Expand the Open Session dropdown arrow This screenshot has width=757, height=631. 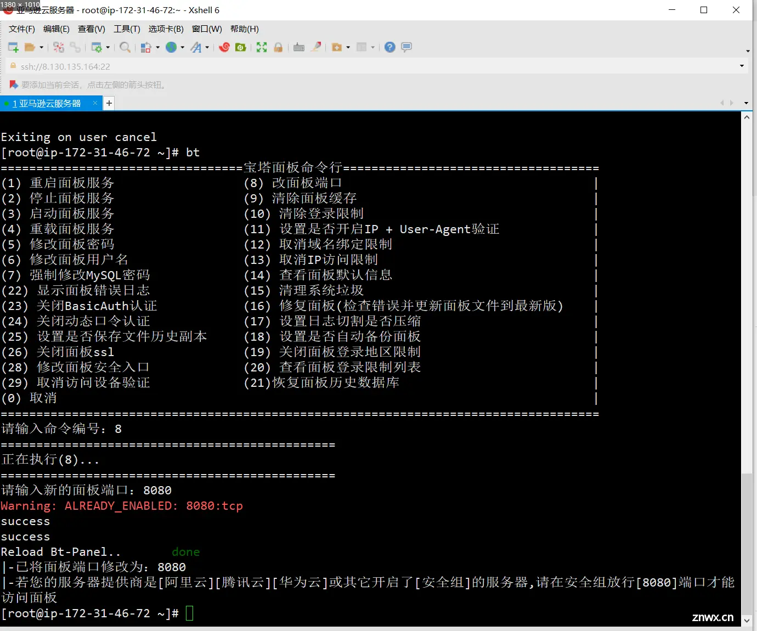coord(41,47)
